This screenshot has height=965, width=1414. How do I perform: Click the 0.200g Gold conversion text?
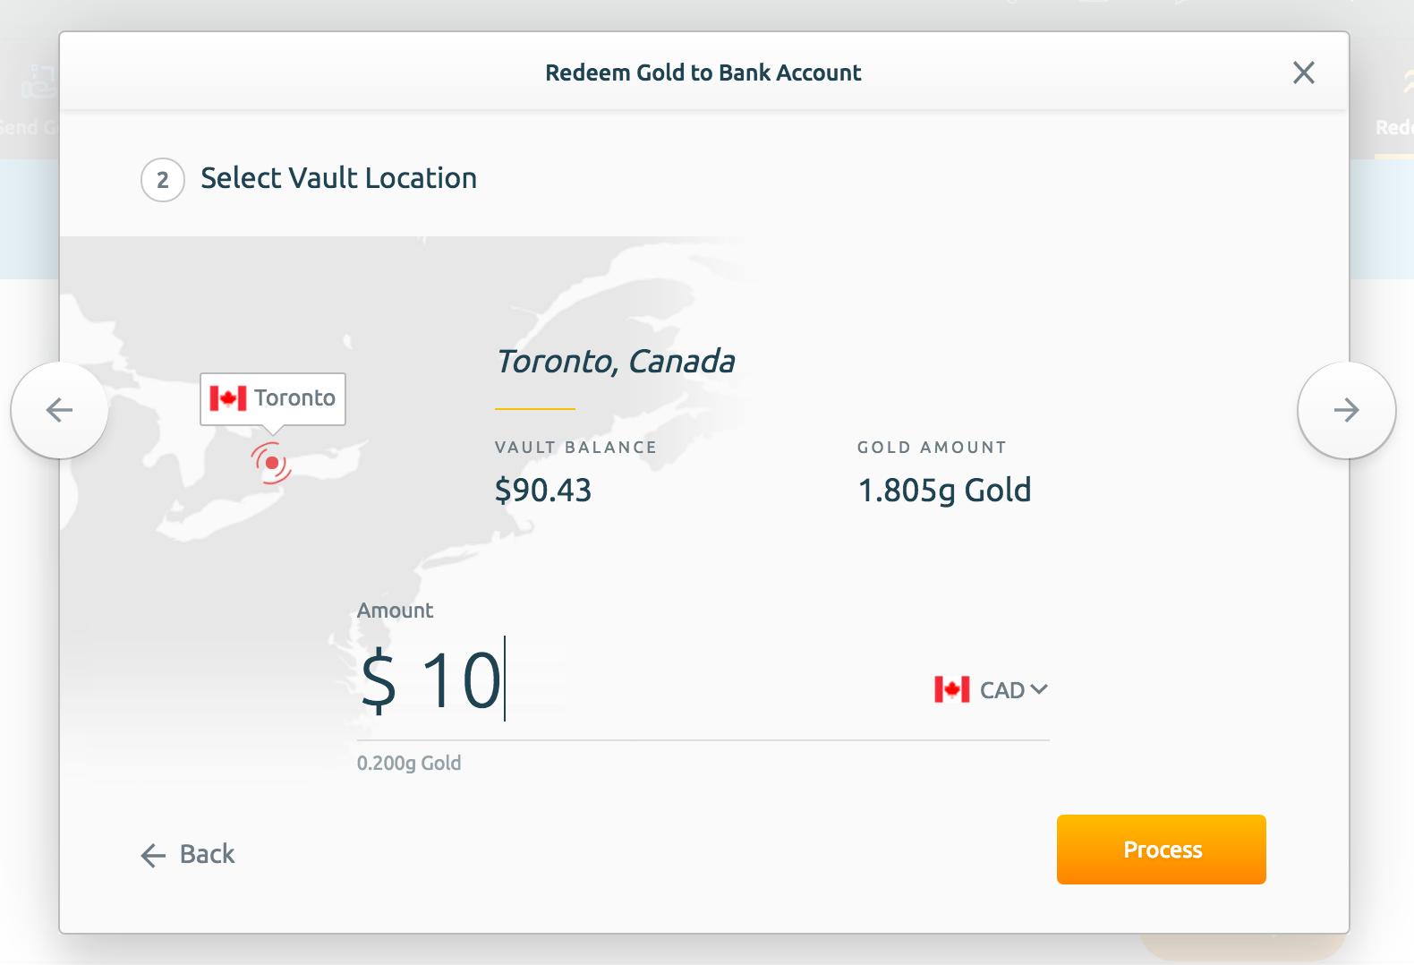409,764
